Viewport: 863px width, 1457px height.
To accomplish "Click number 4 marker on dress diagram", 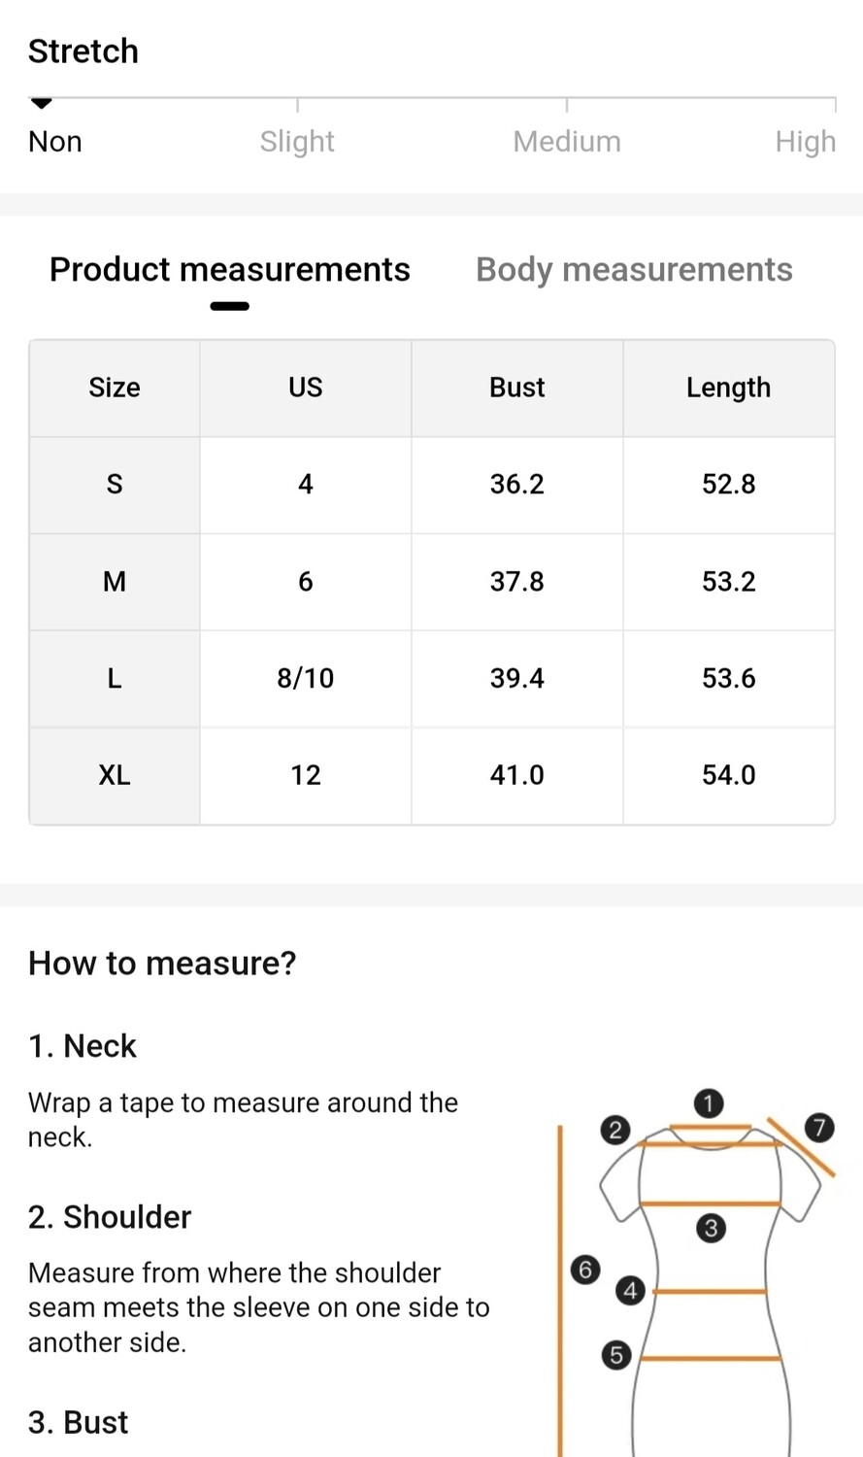I will click(x=631, y=1291).
